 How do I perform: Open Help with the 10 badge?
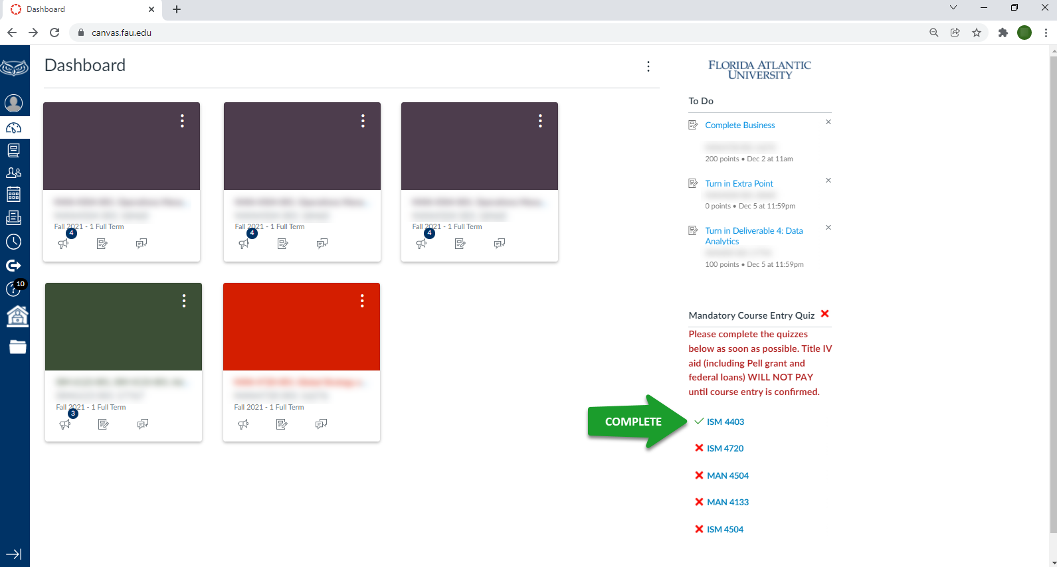[14, 289]
